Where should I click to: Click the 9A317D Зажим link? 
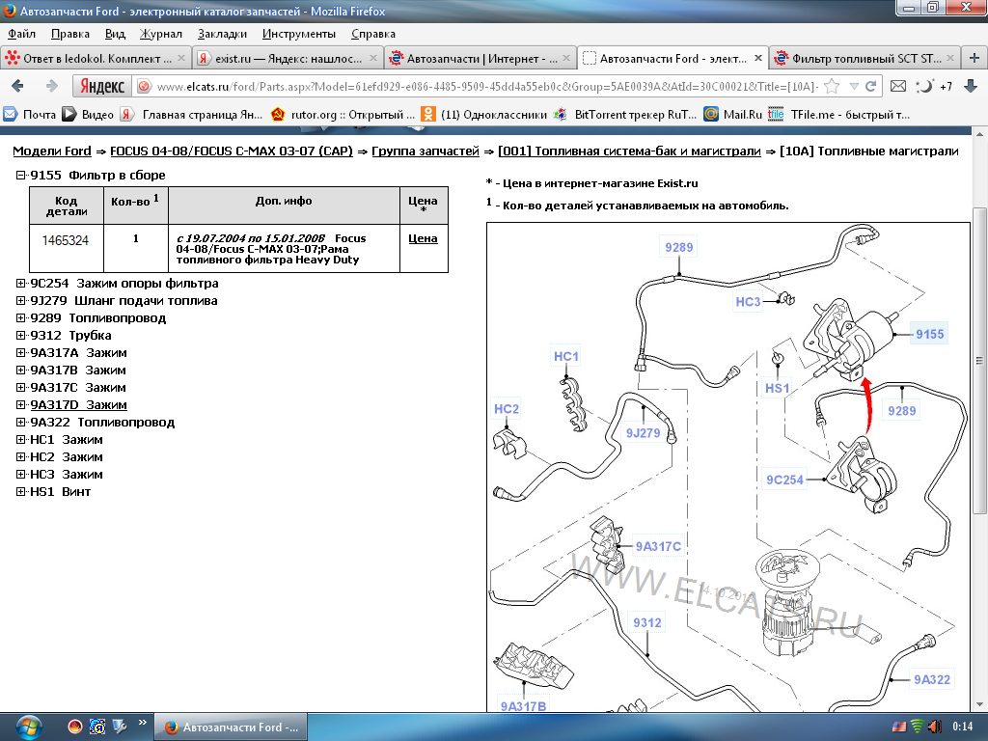[x=78, y=404]
